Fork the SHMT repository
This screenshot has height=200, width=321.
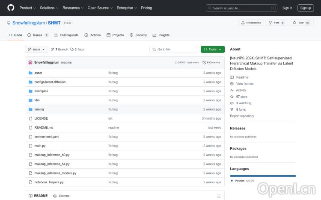point(276,23)
